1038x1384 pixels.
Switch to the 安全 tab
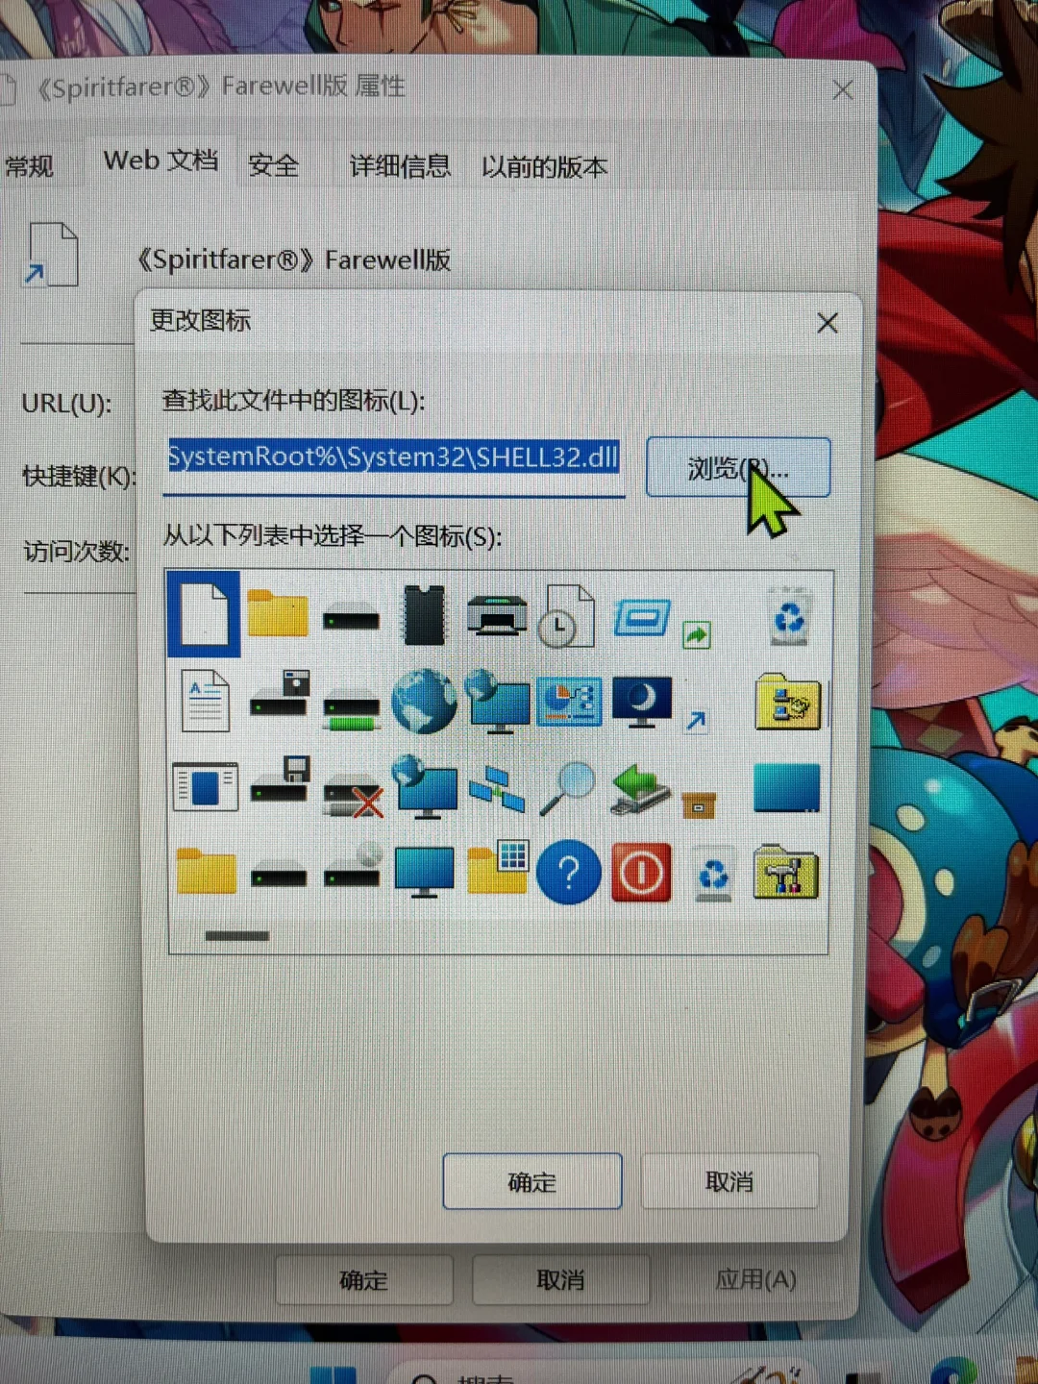[273, 165]
